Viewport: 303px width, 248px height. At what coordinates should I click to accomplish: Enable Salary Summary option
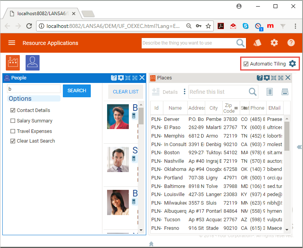click(x=13, y=121)
